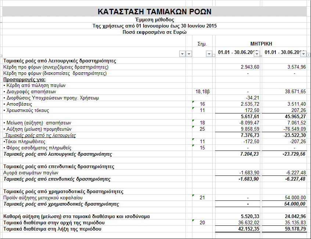
Task: Select the subtotal 45.965,27
Action: pos(295,117)
